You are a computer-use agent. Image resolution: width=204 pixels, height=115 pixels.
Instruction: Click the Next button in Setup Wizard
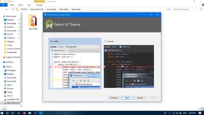[x=127, y=98]
